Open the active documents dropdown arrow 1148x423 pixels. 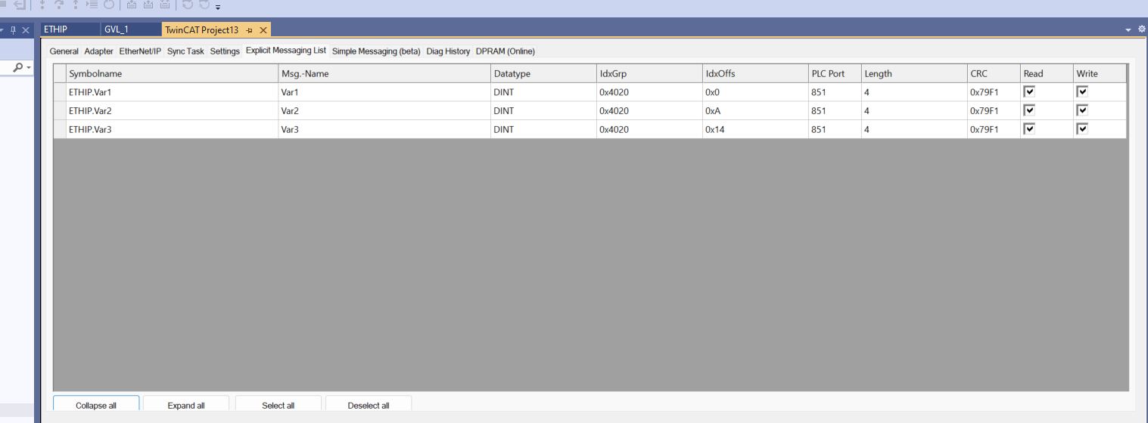(1129, 30)
